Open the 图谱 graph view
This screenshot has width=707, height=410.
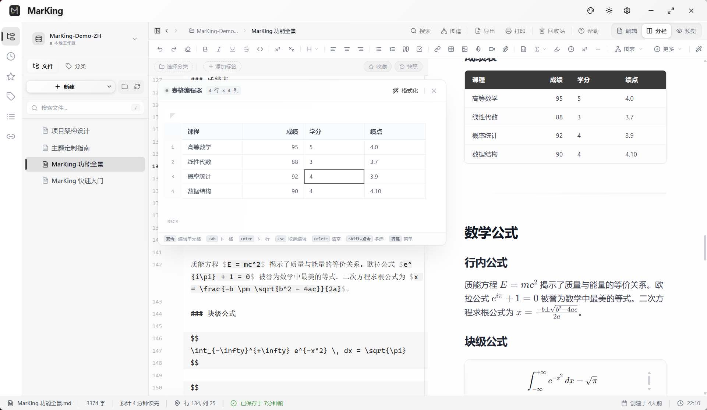[x=451, y=31]
